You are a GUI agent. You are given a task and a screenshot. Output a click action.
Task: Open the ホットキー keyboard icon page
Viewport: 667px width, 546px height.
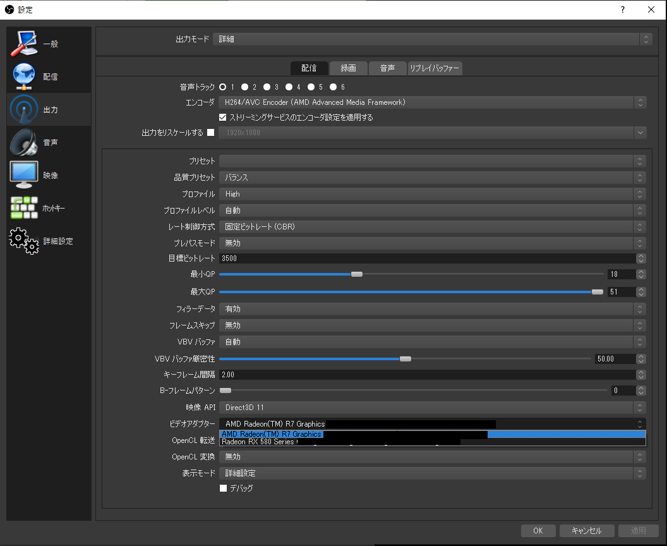point(24,208)
